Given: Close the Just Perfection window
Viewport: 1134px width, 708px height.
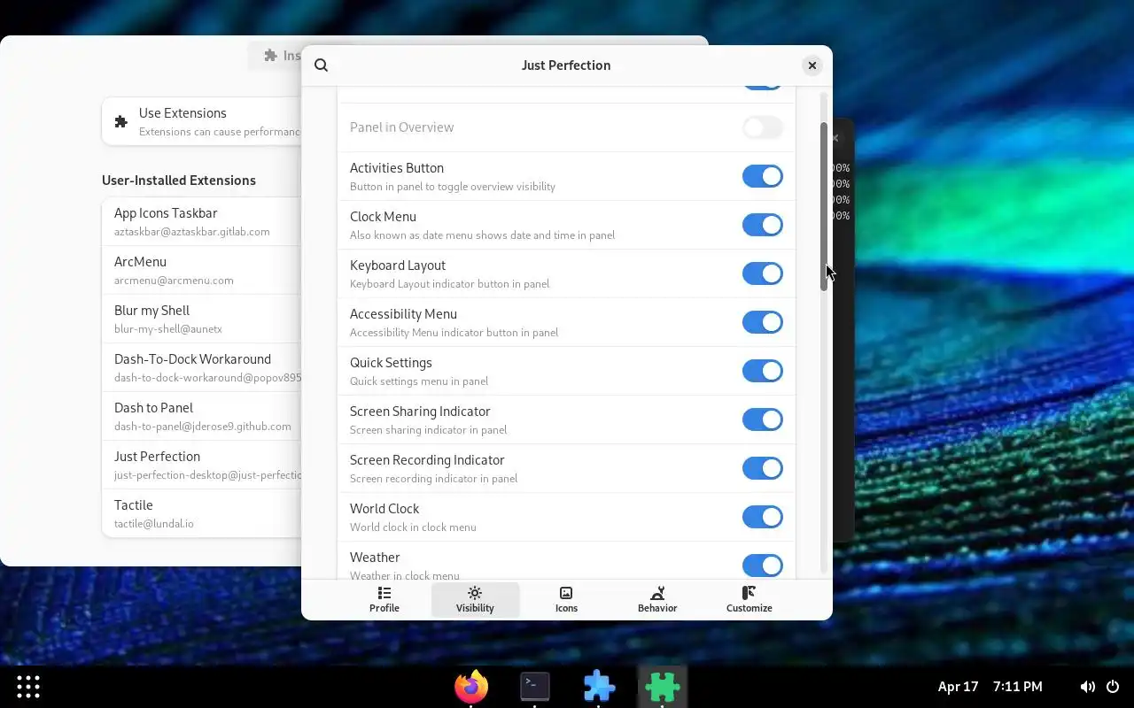Looking at the screenshot, I should (812, 65).
